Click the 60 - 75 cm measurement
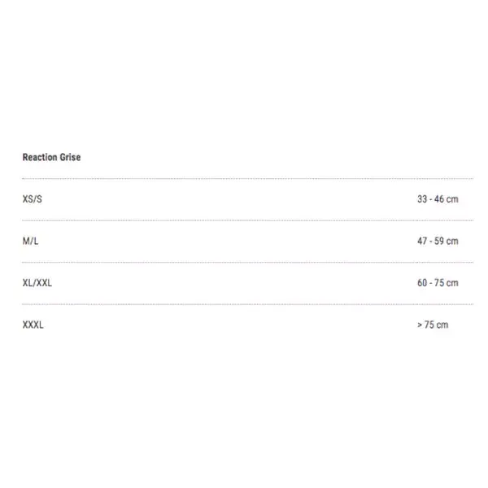Image resolution: width=488 pixels, height=488 pixels. pos(438,283)
